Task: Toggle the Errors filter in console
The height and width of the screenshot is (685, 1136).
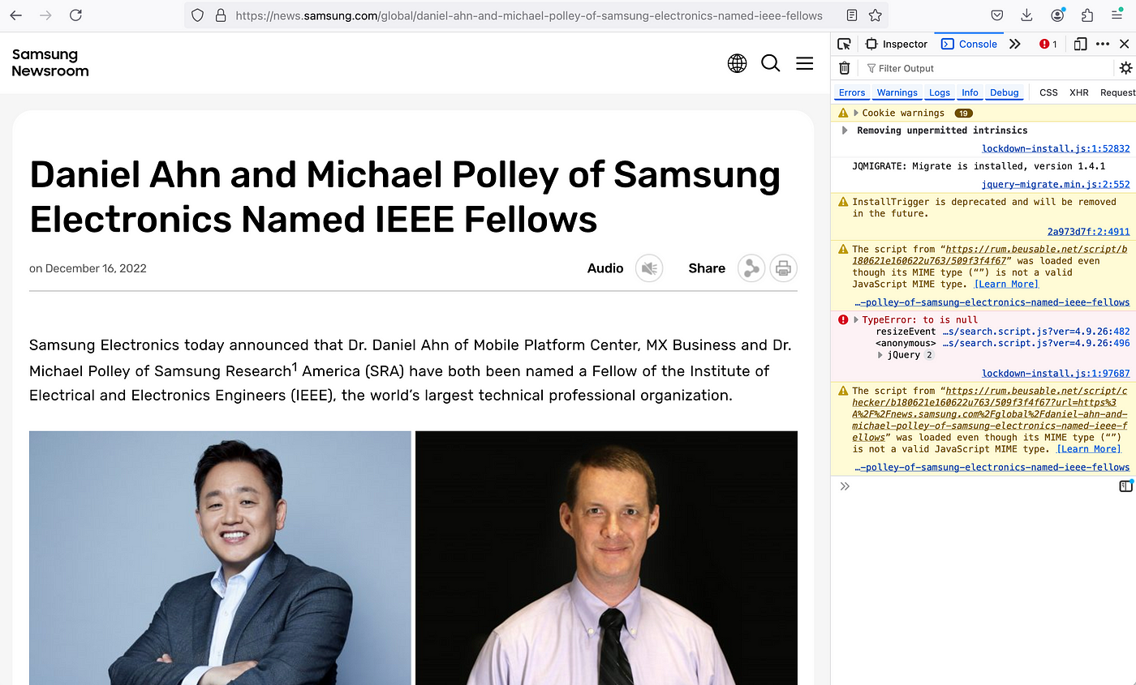Action: click(x=852, y=92)
